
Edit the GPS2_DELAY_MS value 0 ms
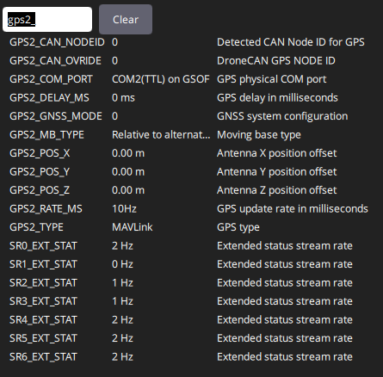pos(123,98)
